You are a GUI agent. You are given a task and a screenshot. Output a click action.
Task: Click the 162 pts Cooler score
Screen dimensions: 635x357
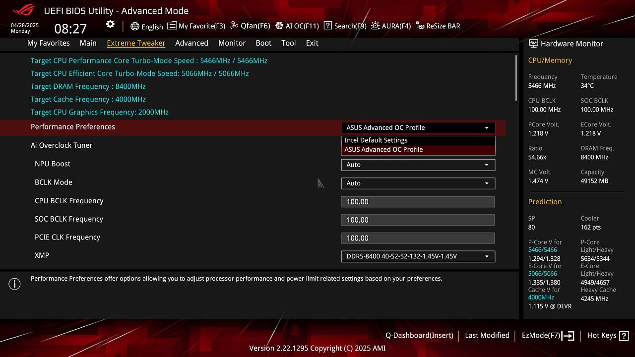coord(591,227)
